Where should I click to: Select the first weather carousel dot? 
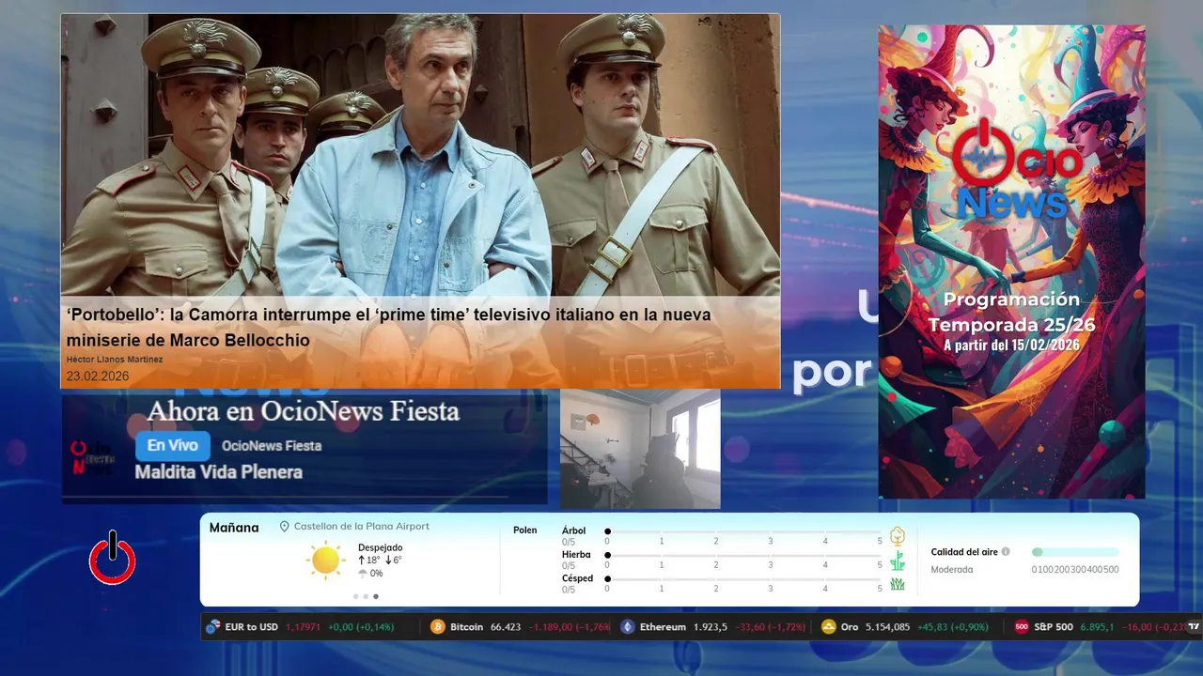pos(356,596)
